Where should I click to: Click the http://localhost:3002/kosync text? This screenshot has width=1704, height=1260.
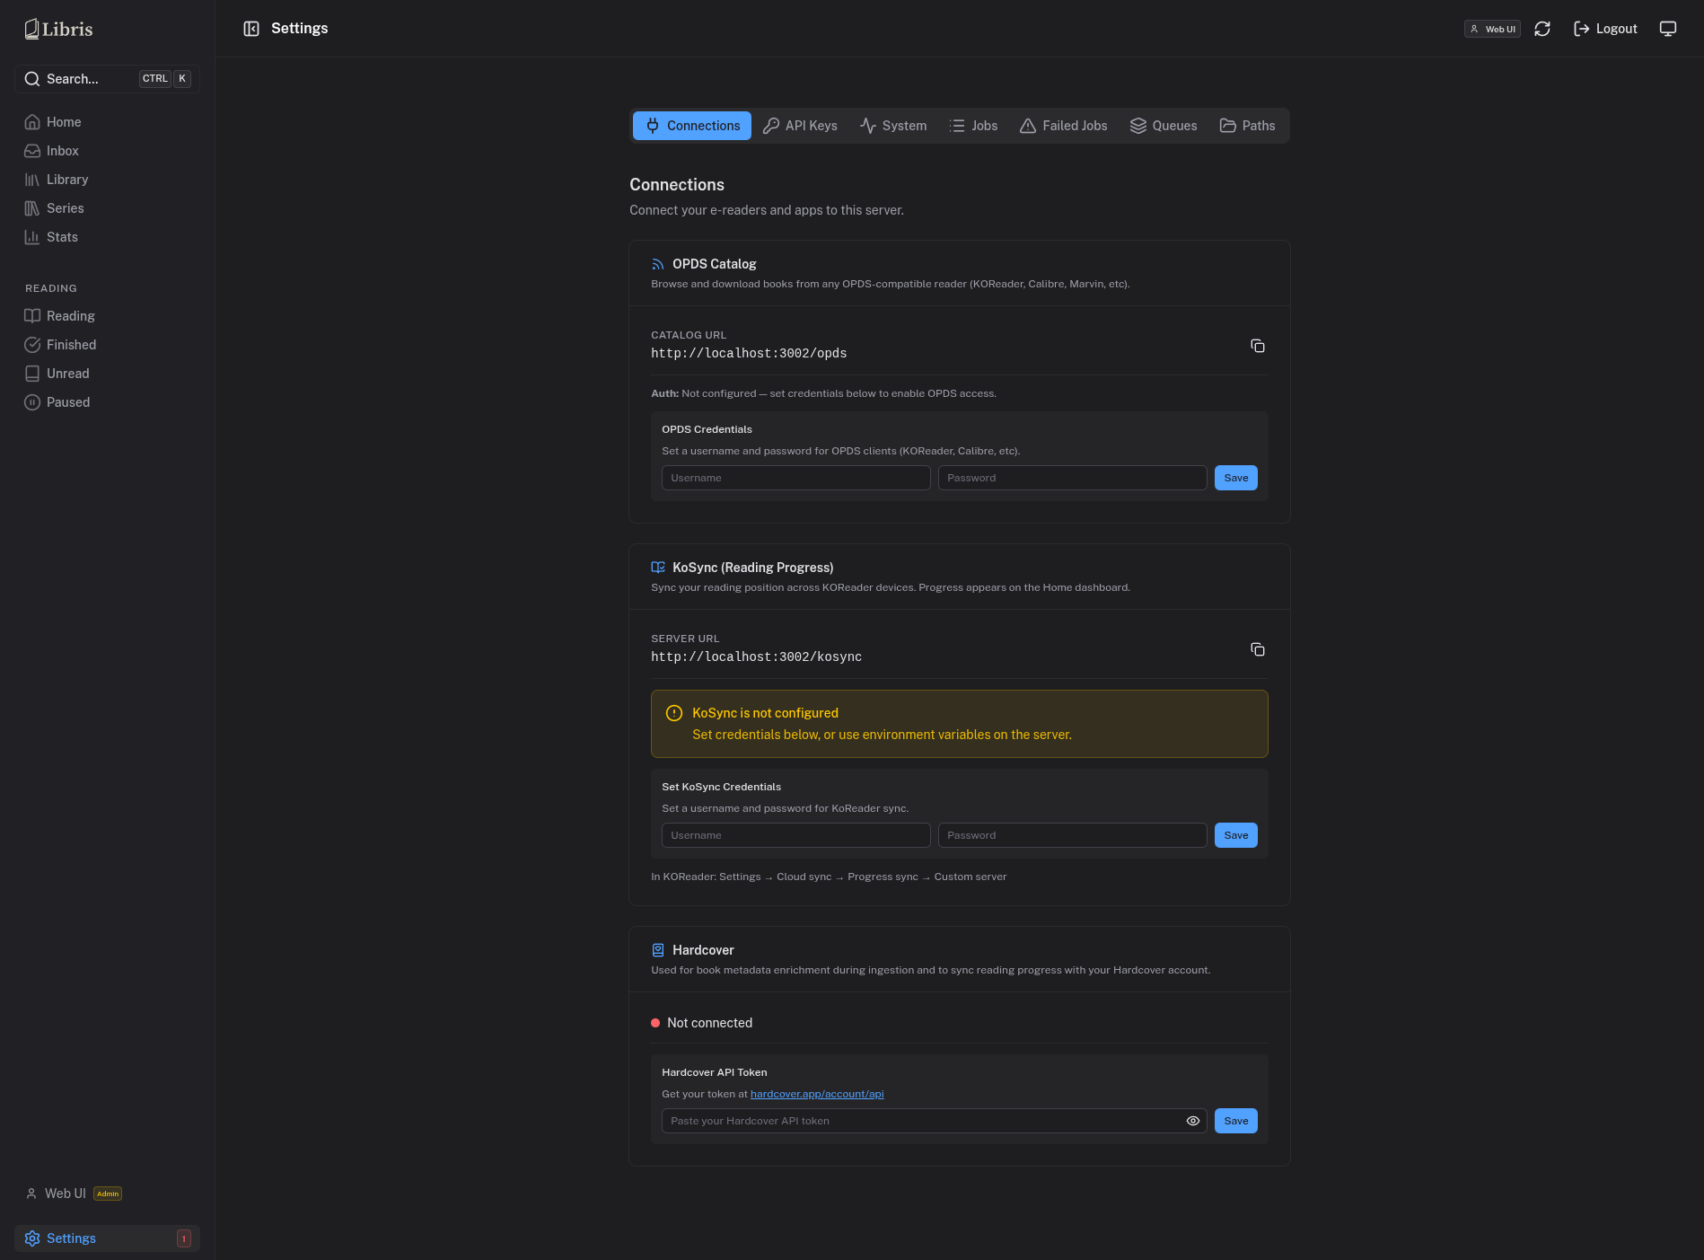tap(756, 656)
